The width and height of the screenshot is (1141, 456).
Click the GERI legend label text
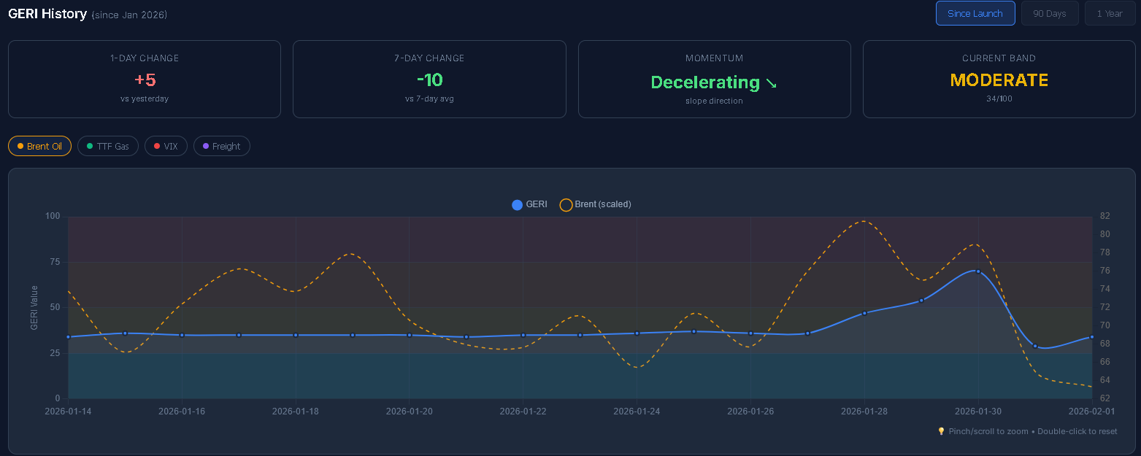537,204
